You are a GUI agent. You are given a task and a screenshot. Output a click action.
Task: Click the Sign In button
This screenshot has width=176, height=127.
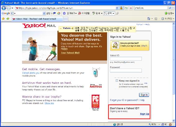[144, 95]
